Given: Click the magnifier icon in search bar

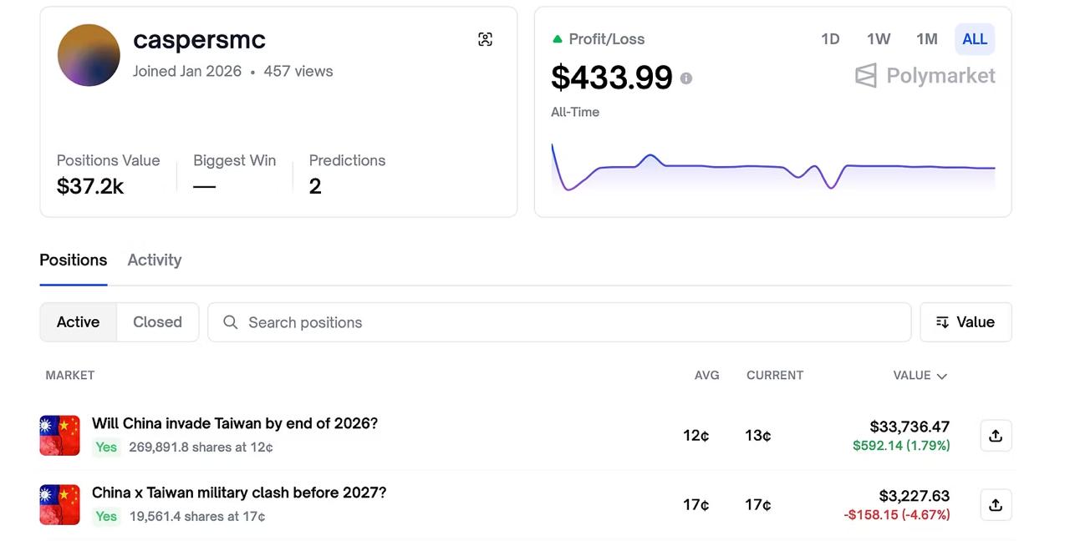Looking at the screenshot, I should point(231,322).
